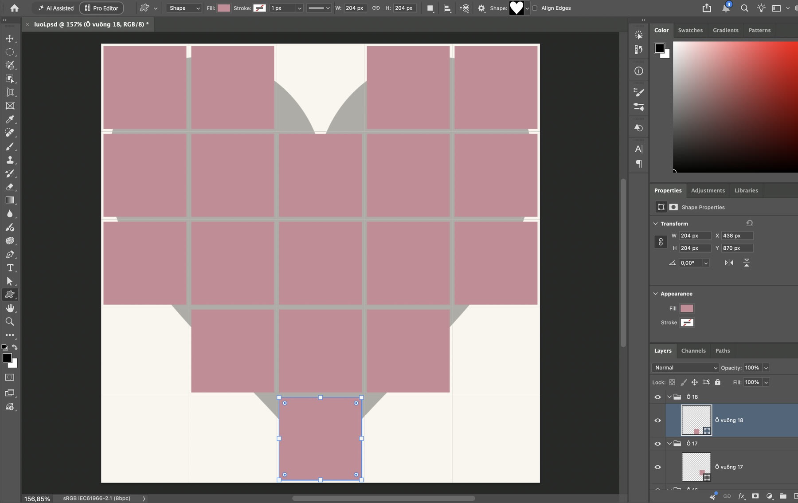Switch to the Swatches tab
The image size is (798, 503).
coord(690,30)
